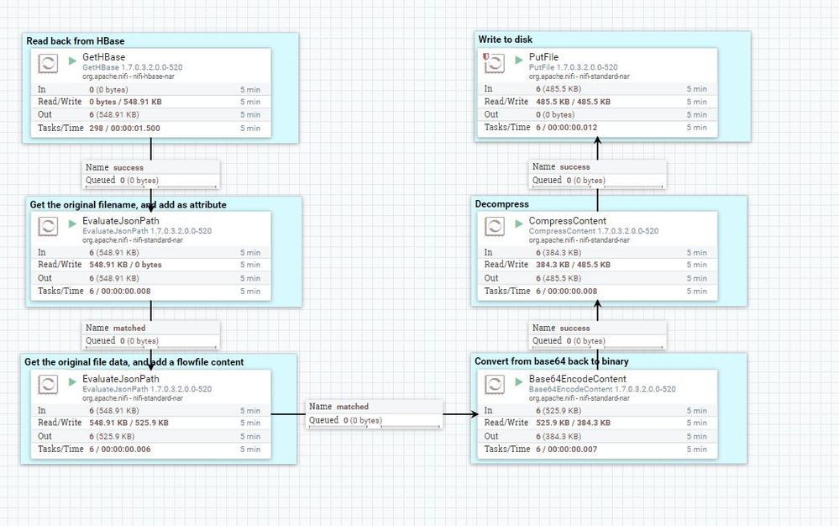Click PutFile version text 1.7.0.3.2.0.0-520

[574, 67]
